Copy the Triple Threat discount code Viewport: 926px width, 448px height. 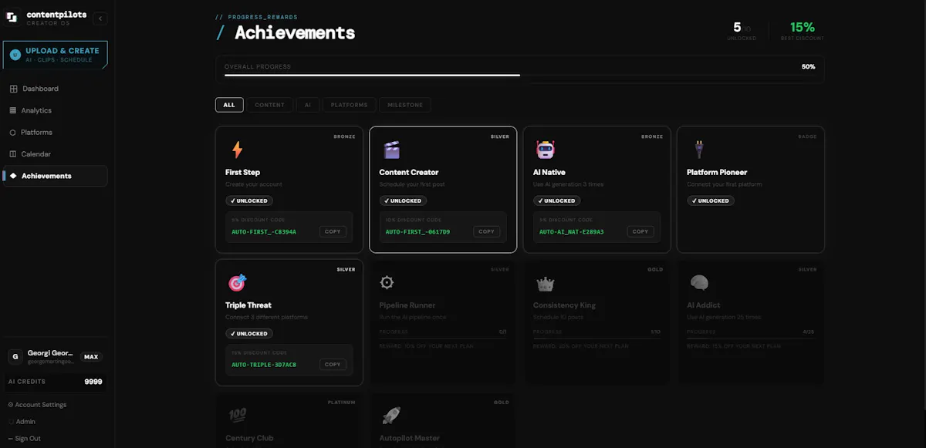333,365
